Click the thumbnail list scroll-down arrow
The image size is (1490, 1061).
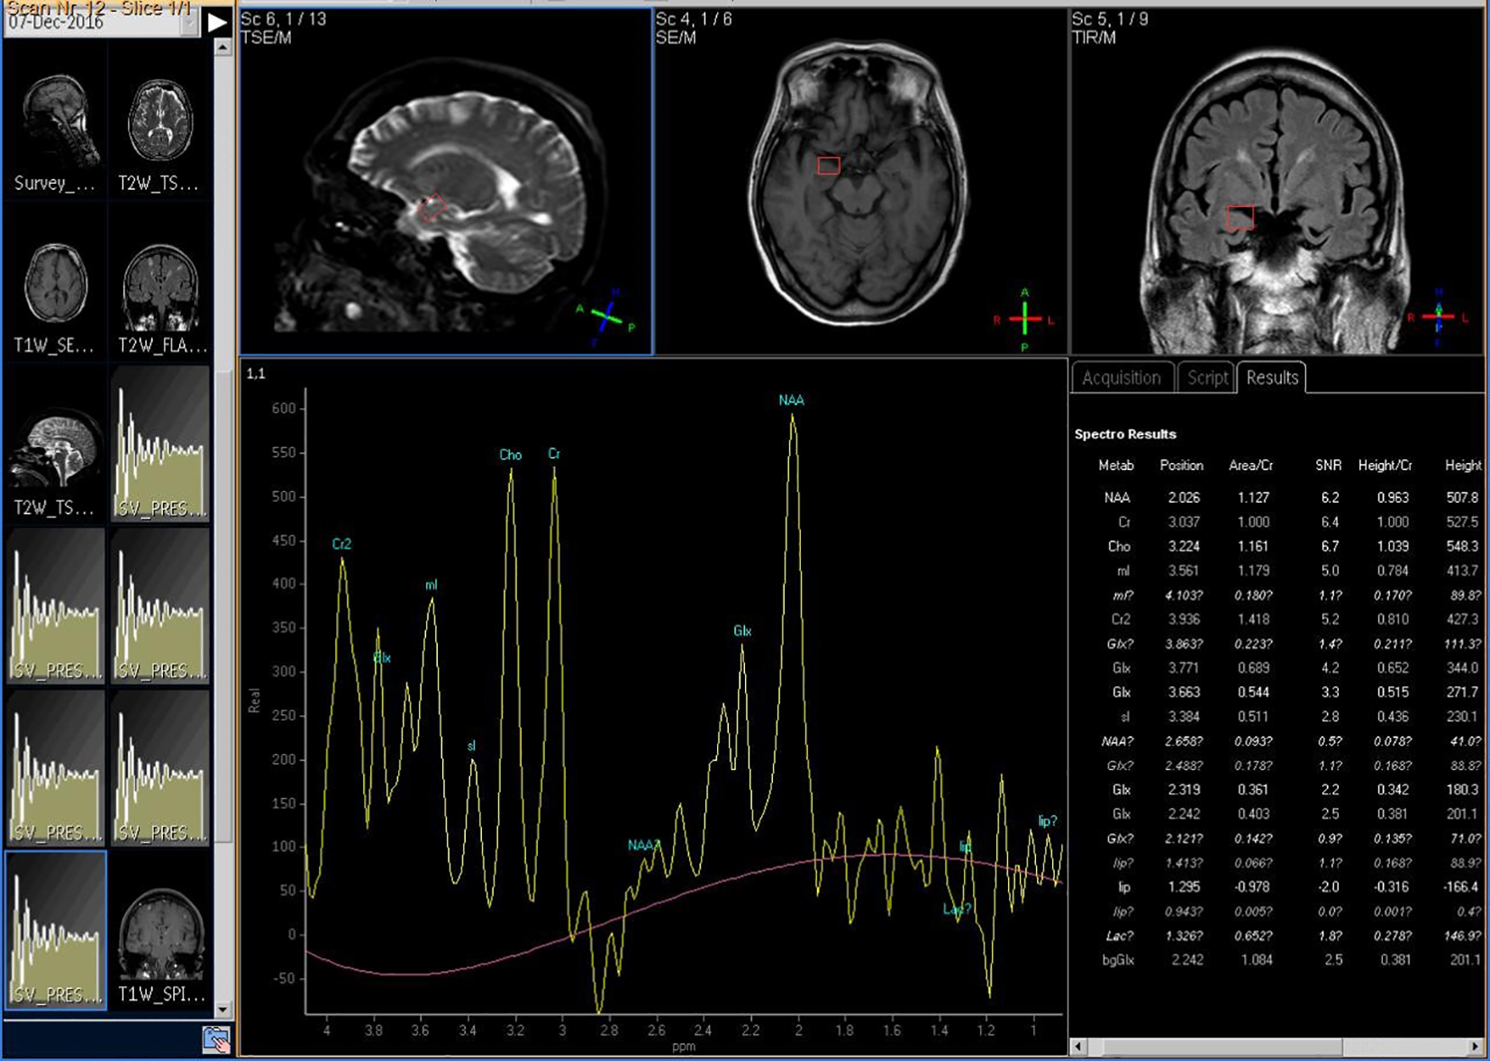click(x=223, y=1009)
